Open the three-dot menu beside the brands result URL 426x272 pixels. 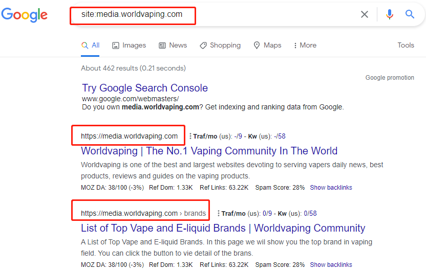[x=219, y=213]
